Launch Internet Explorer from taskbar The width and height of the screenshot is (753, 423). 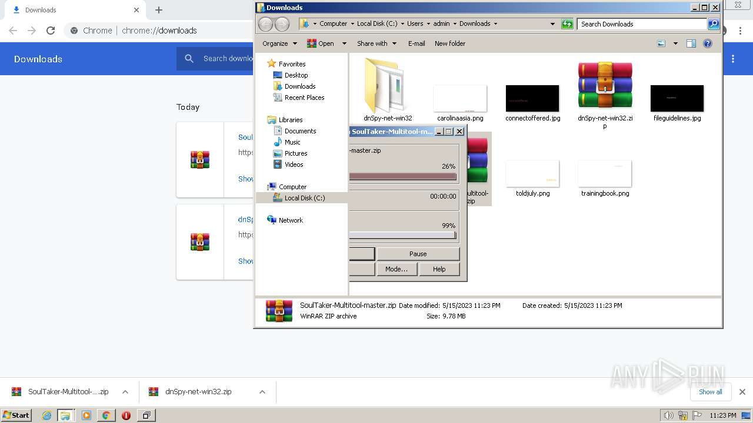pyautogui.click(x=47, y=415)
